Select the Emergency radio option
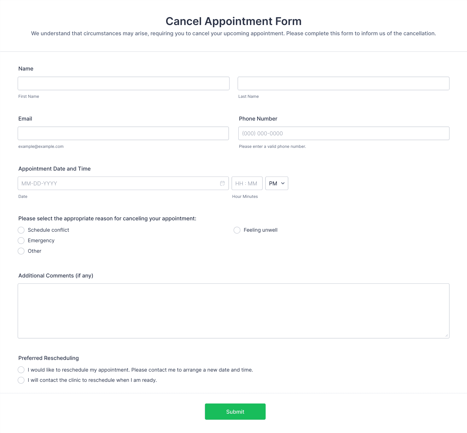Viewport: 467px width, 433px height. (x=21, y=241)
